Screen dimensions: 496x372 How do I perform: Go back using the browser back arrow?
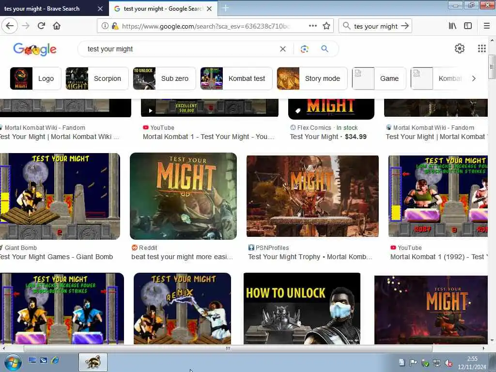tap(10, 26)
